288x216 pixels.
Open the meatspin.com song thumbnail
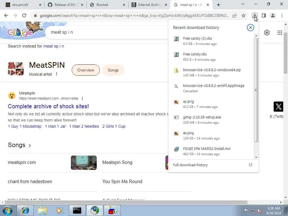[x=84, y=163]
